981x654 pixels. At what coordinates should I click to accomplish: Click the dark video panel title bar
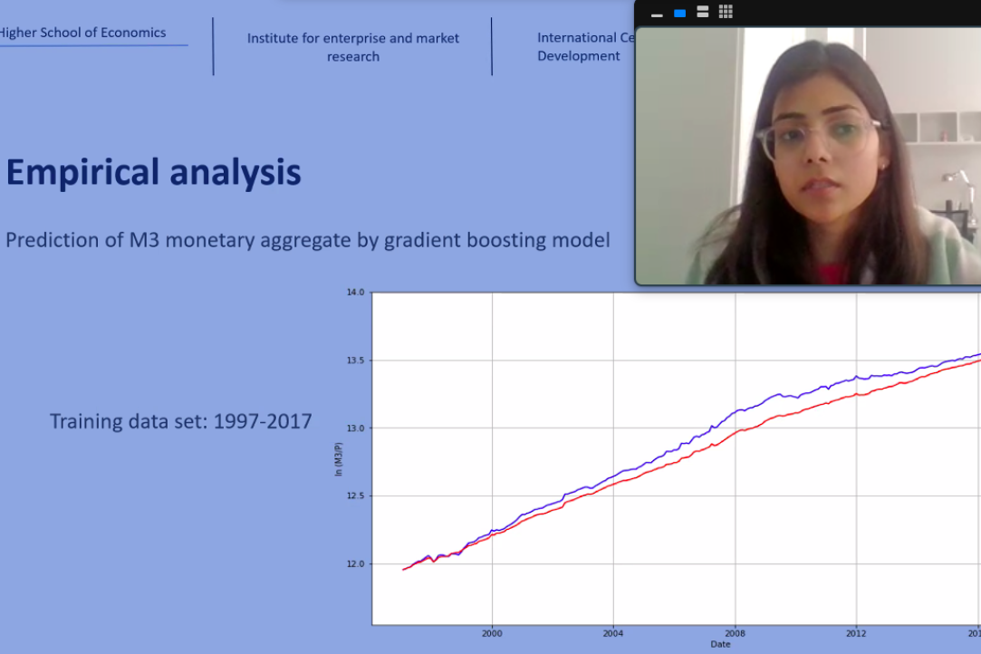pyautogui.click(x=851, y=12)
